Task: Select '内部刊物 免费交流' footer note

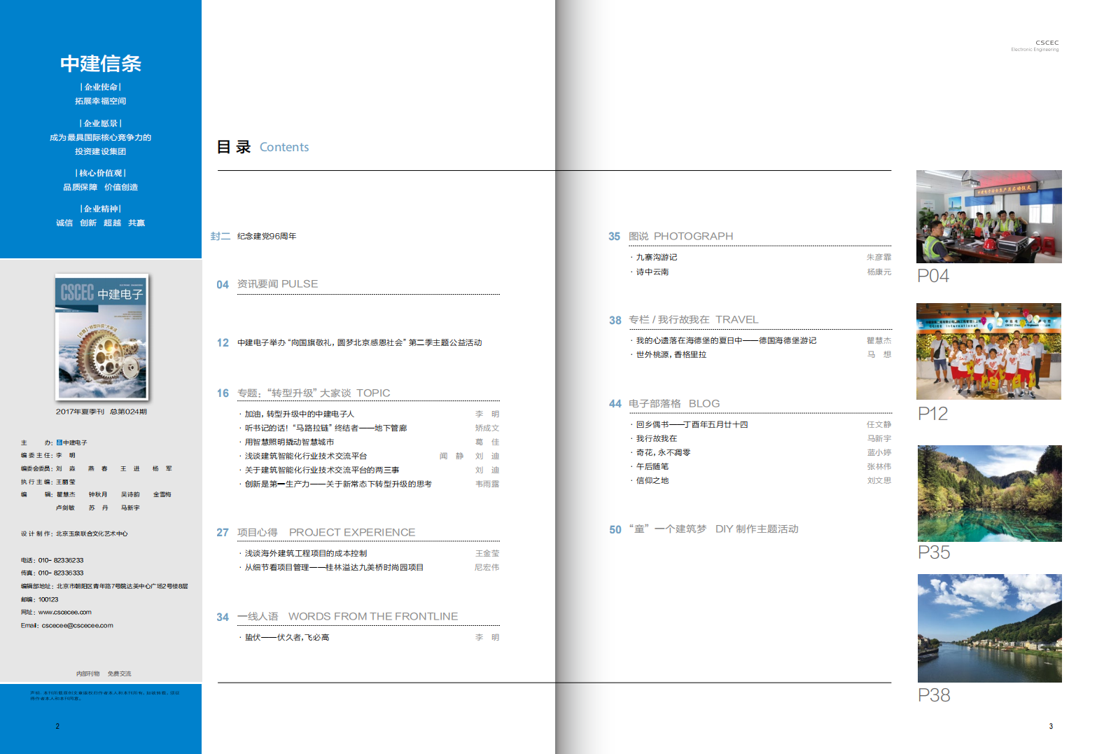Action: point(104,673)
